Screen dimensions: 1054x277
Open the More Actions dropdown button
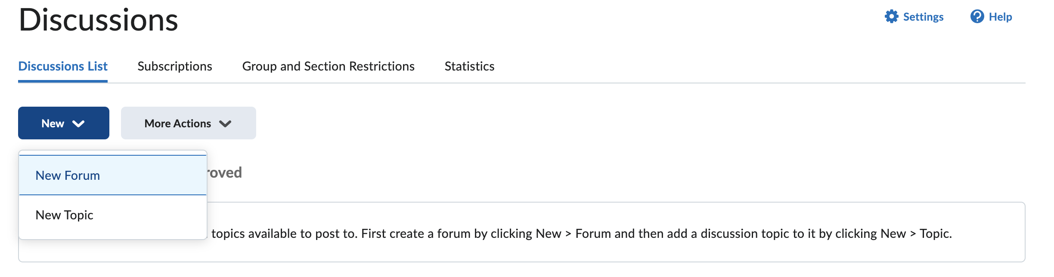click(x=188, y=123)
